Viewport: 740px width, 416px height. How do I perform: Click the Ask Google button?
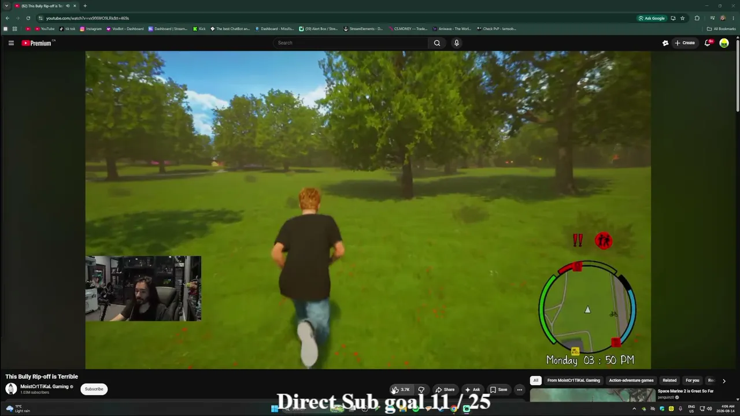coord(651,18)
